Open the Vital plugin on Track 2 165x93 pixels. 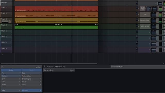point(145,14)
